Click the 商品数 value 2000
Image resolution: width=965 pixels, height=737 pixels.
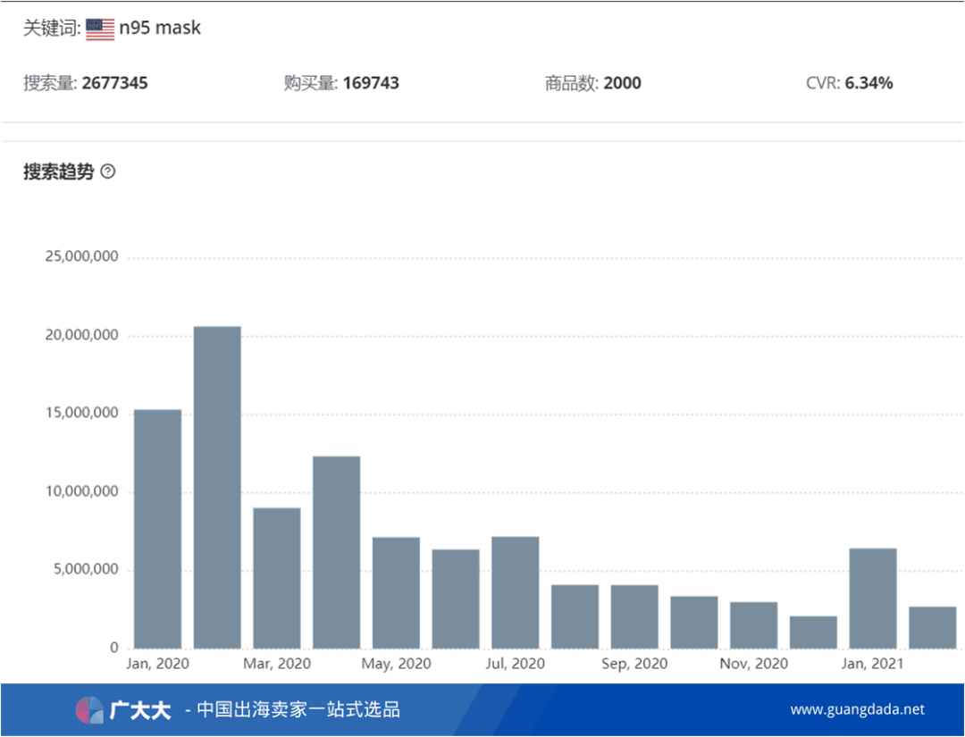point(622,83)
